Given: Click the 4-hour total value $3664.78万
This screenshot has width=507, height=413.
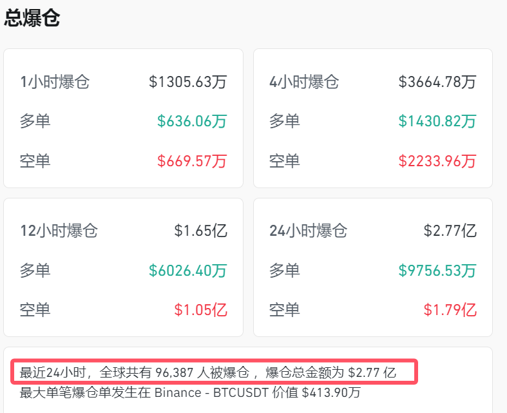Looking at the screenshot, I should (x=437, y=82).
